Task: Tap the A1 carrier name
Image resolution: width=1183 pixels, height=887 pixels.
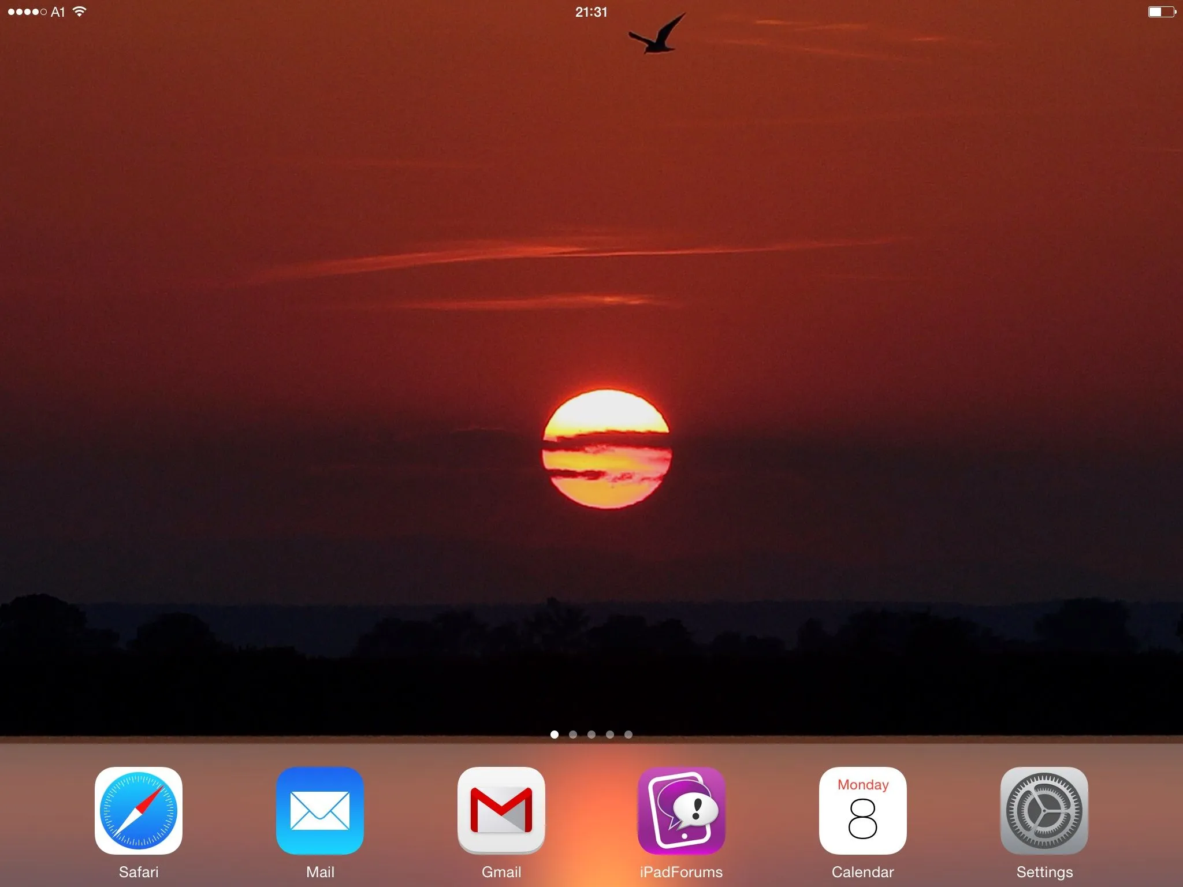Action: 58,12
